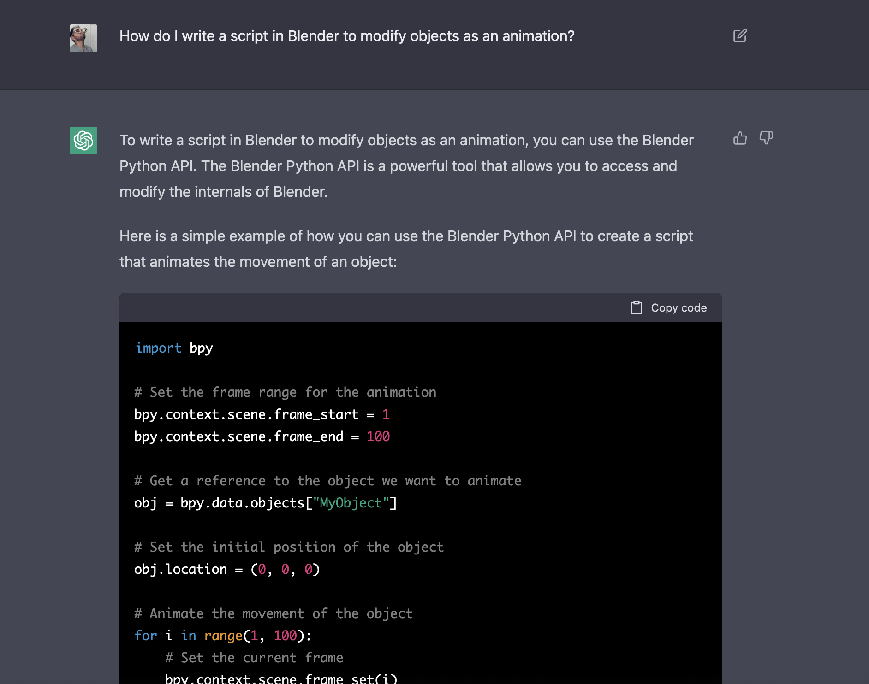Click the clipboard icon in code header
The image size is (869, 684).
(636, 307)
